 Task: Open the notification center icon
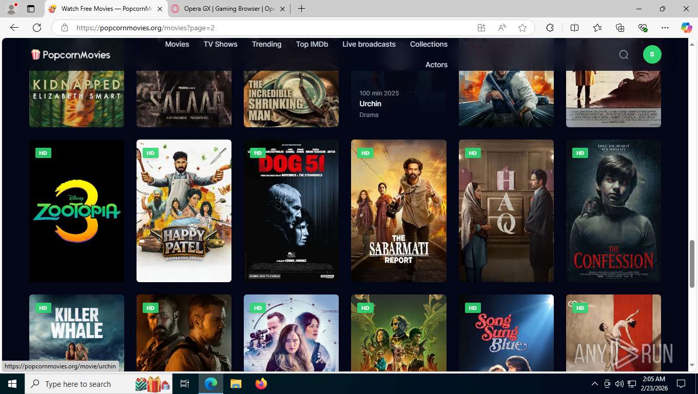tap(681, 384)
